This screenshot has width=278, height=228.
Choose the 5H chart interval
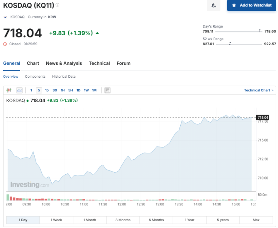coord(70,90)
